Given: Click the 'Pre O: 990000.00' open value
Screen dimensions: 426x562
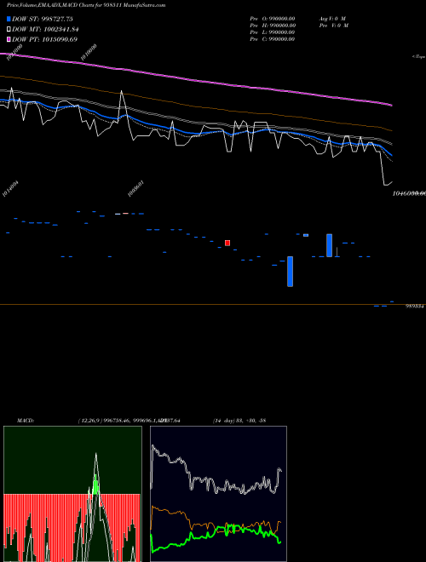Looking at the screenshot, I should [273, 19].
